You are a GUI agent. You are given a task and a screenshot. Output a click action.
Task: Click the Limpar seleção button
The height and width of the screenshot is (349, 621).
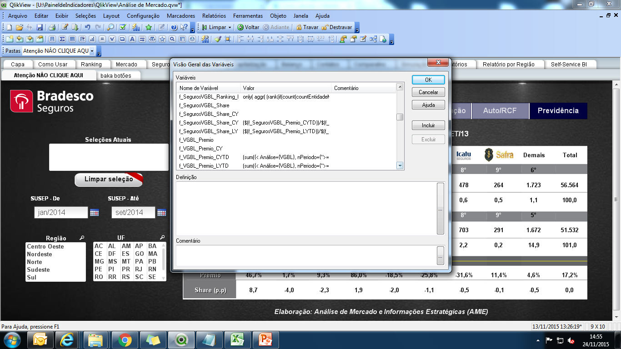point(109,179)
